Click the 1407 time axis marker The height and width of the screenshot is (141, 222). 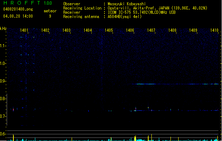point(151,30)
